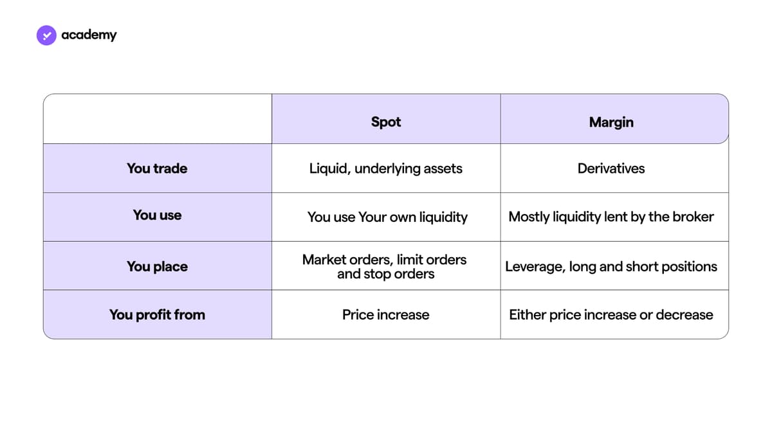The image size is (772, 434).
Task: Click the purple checkmark academy logo icon
Action: point(46,35)
